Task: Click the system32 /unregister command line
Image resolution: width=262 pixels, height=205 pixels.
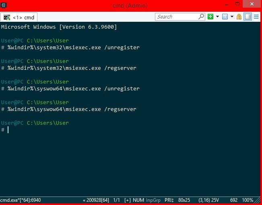Action: click(x=70, y=47)
